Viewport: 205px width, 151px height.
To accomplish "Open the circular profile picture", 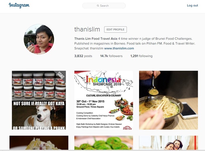I will (x=39, y=39).
